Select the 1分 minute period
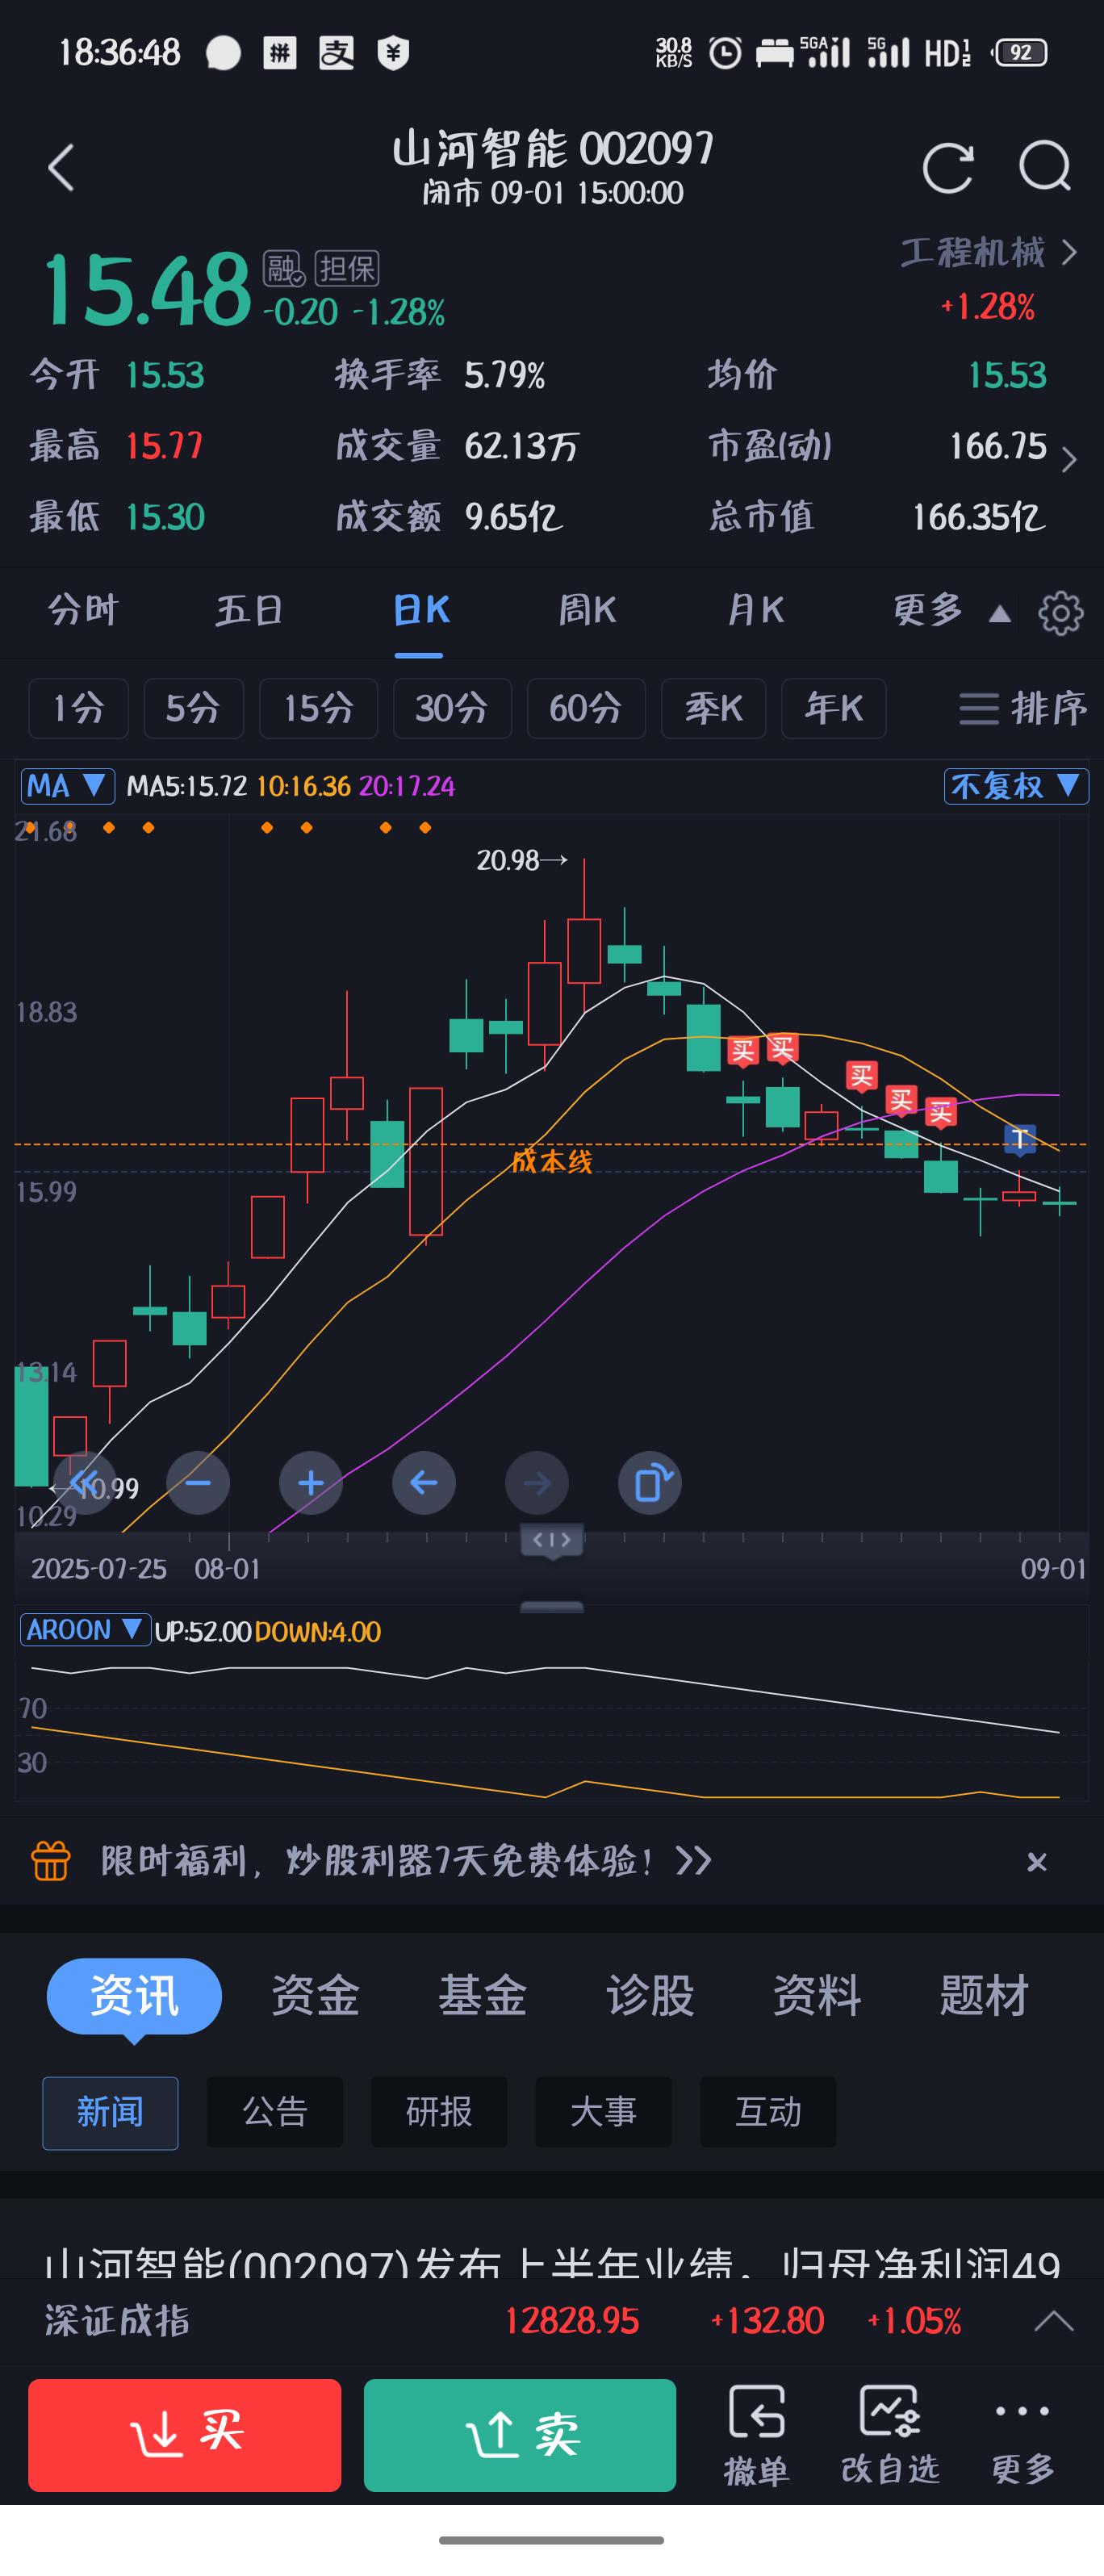The width and height of the screenshot is (1104, 2576). pyautogui.click(x=78, y=708)
